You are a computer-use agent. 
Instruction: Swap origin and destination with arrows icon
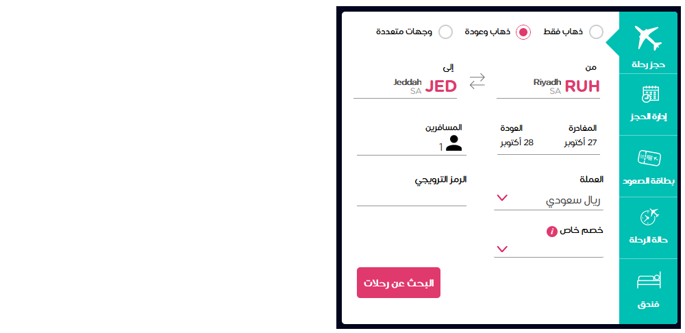point(477,82)
